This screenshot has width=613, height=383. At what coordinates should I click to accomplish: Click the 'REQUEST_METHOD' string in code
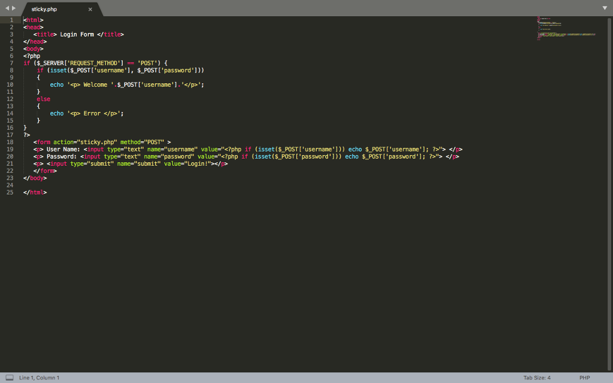(x=93, y=63)
